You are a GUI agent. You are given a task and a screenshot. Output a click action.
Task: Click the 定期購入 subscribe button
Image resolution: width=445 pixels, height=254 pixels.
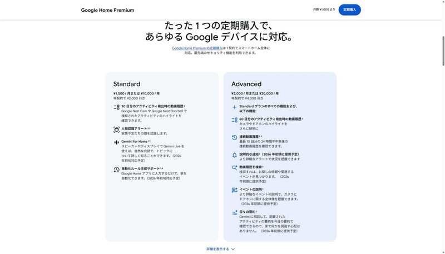[x=349, y=9]
